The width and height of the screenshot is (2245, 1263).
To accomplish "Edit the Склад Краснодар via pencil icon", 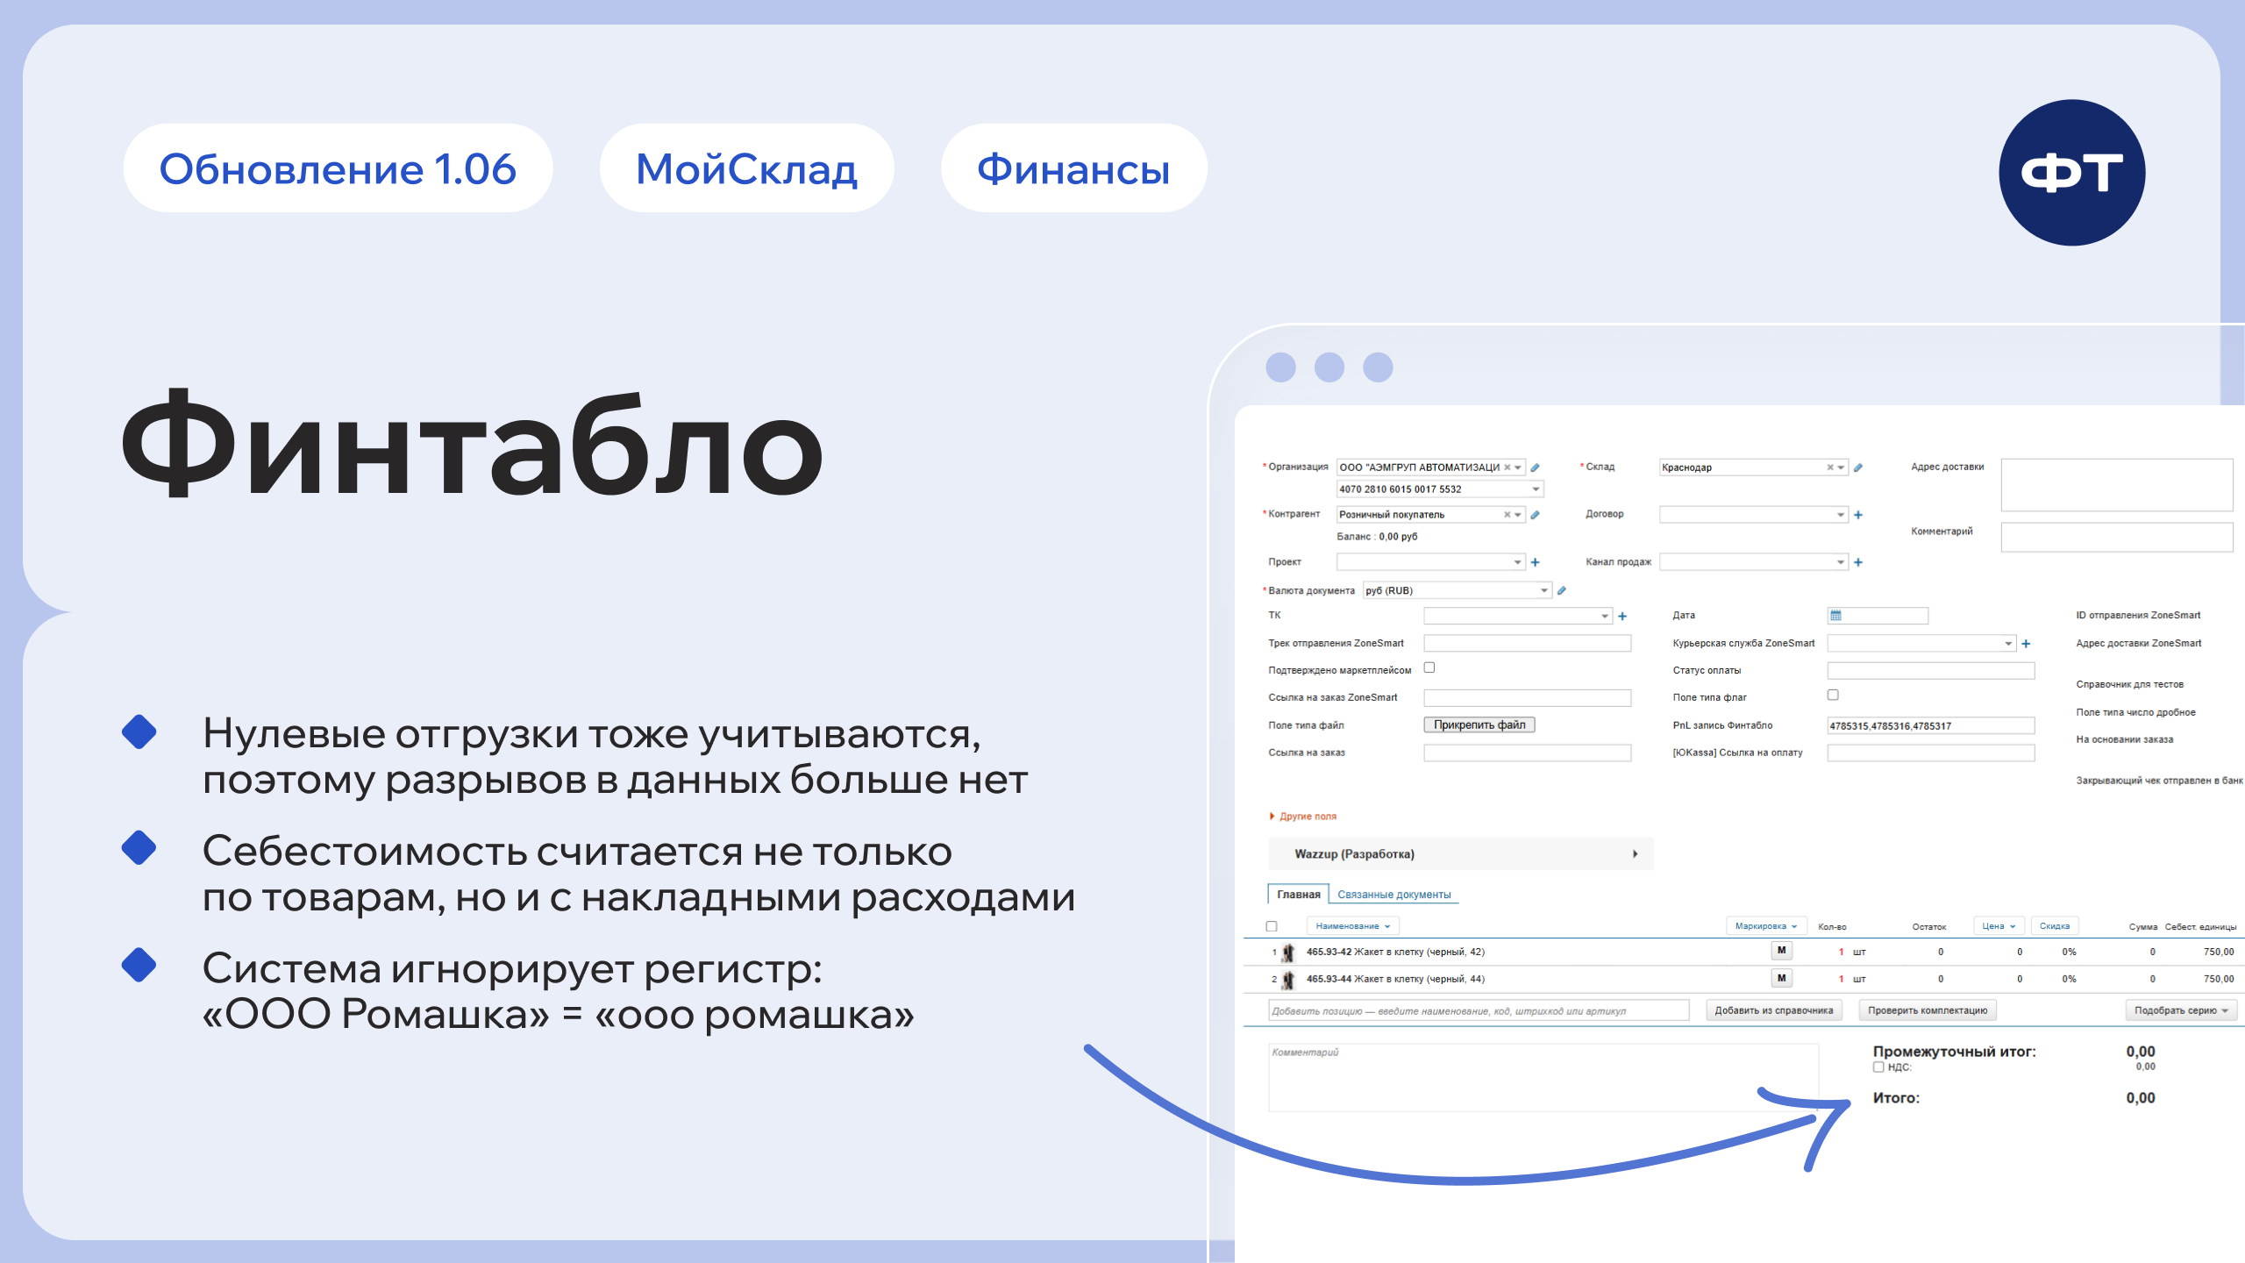I will [1857, 467].
